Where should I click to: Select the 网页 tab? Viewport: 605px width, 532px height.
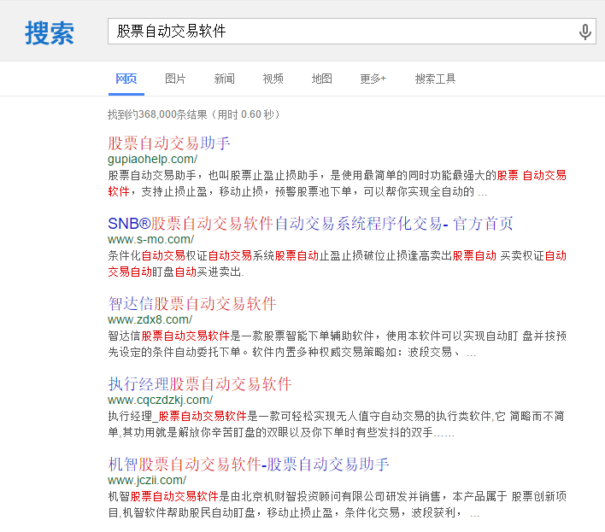(x=126, y=79)
